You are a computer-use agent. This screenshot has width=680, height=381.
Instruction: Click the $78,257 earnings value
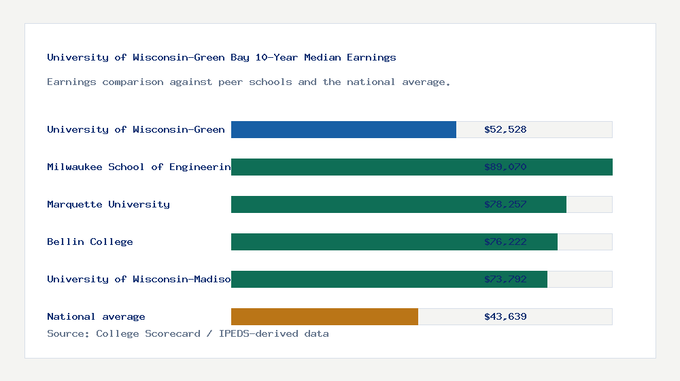click(x=505, y=204)
